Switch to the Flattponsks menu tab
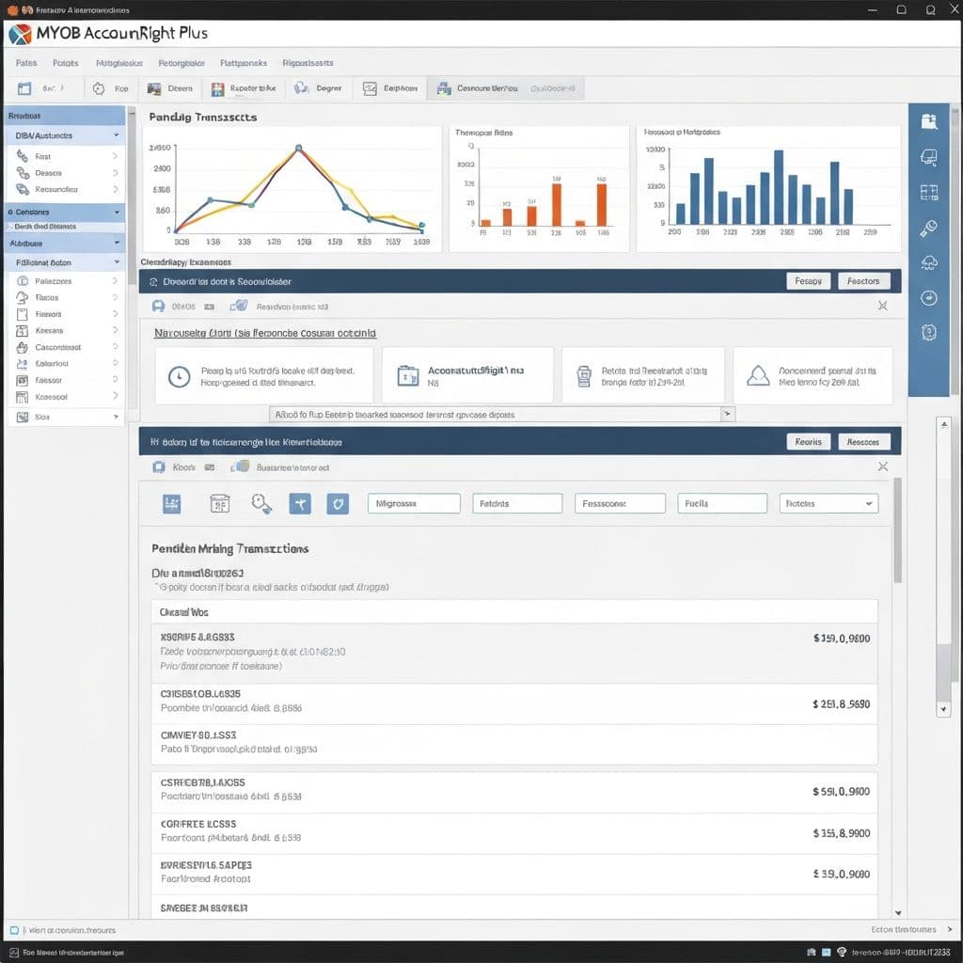Image resolution: width=963 pixels, height=963 pixels. 245,63
